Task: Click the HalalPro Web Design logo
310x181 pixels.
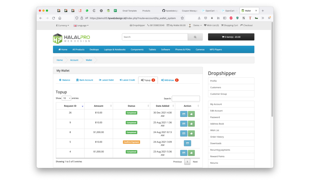Action: pos(71,38)
